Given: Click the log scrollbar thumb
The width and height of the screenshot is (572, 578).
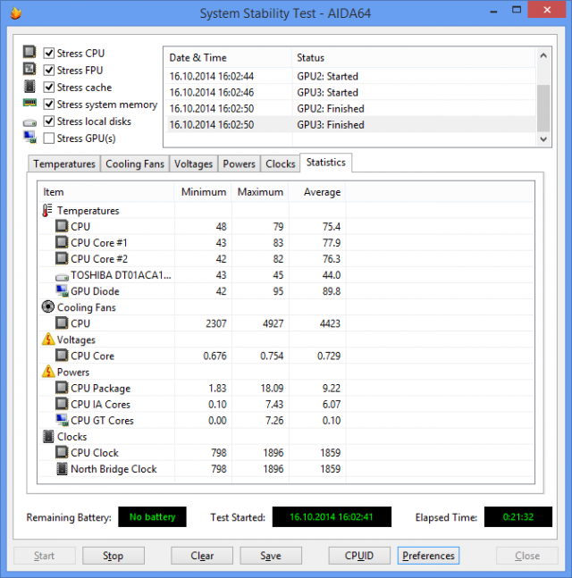Looking at the screenshot, I should point(543,108).
